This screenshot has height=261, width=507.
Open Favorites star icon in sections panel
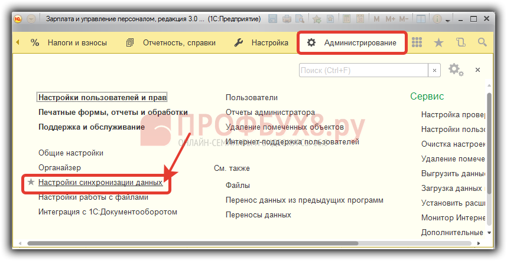coord(438,42)
